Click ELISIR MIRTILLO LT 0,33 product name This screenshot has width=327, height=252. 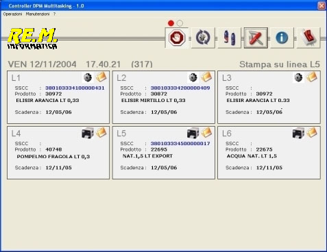point(154,101)
